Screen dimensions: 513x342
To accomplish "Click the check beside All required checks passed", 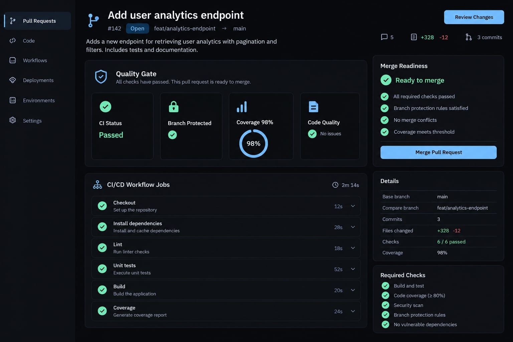I will point(385,97).
